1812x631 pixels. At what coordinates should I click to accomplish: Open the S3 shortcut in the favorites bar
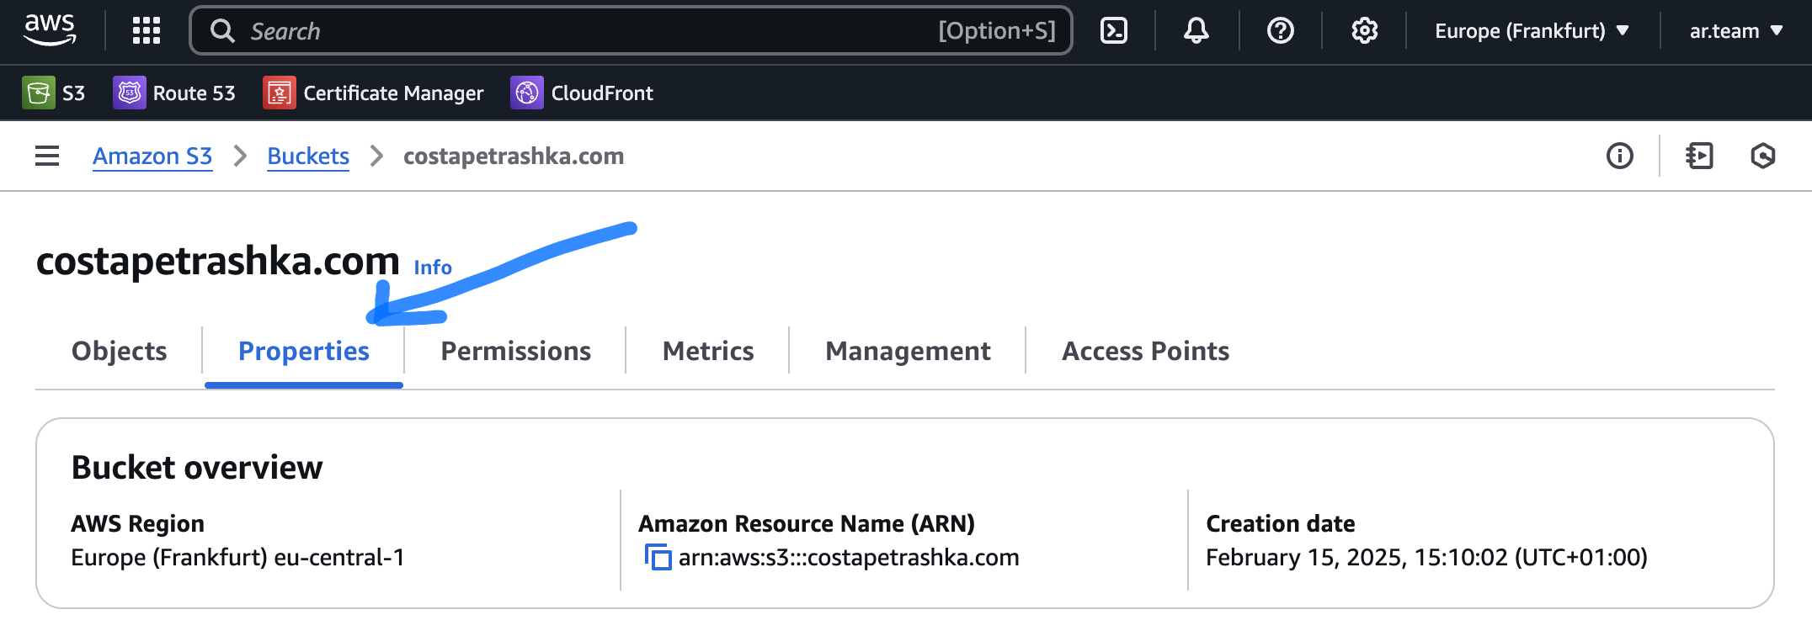(54, 93)
